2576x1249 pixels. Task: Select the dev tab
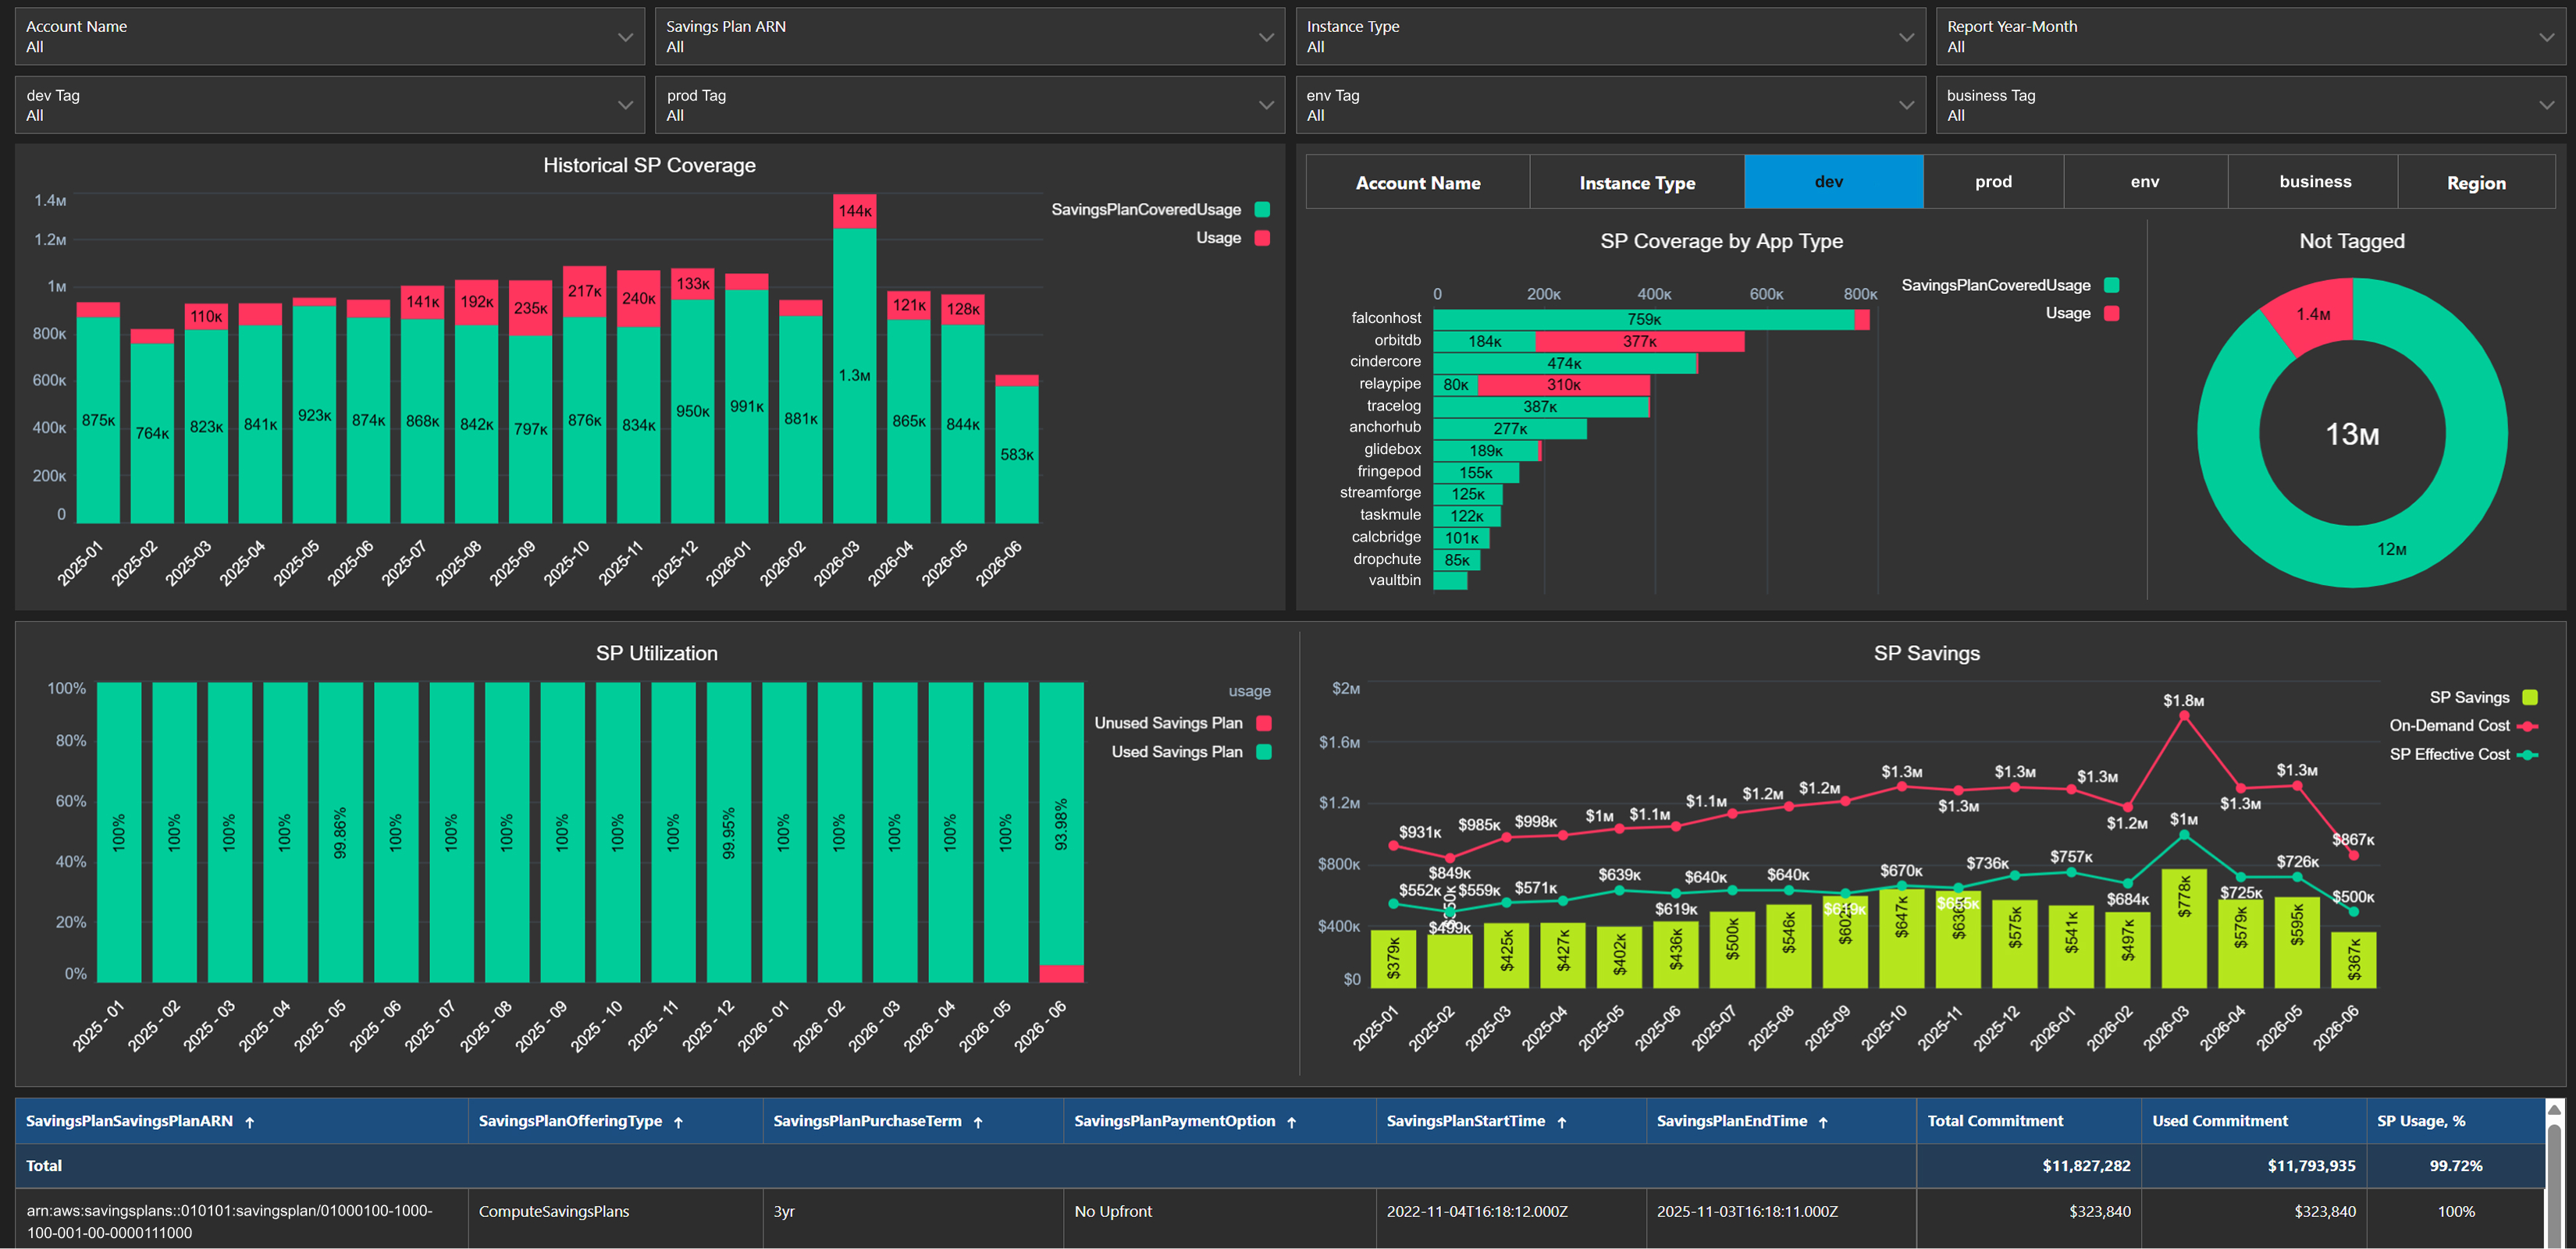click(1833, 182)
